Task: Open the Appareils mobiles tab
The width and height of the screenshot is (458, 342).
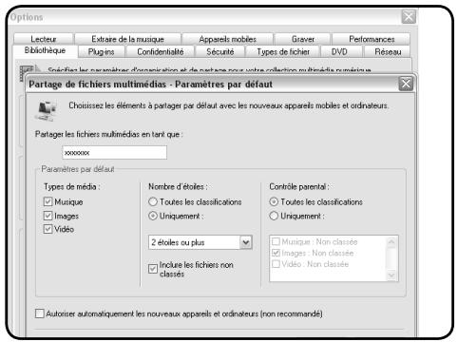Action: coord(227,39)
